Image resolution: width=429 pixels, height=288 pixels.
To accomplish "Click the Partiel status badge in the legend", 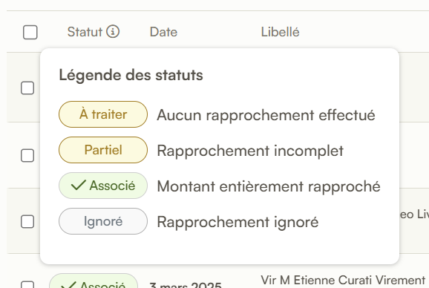I will 103,150.
